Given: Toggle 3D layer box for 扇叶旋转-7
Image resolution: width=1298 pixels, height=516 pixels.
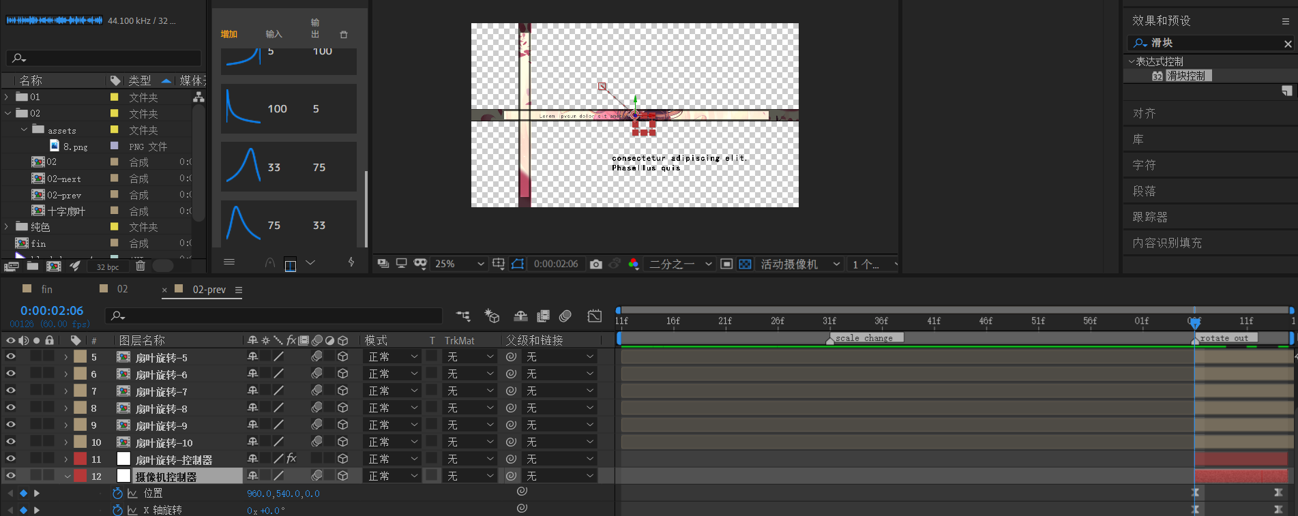Looking at the screenshot, I should point(343,391).
